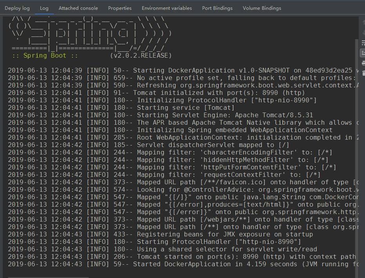The image size is (365, 278).
Task: Click the 'requestContextFilter' mapping filter line
Action: coord(164,175)
